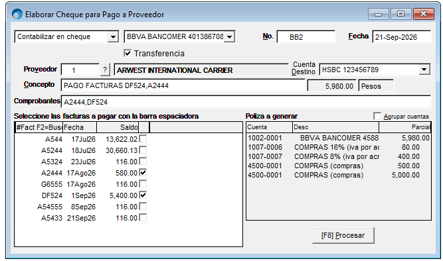Open the provider lookup question-mark button
Viewport: 443px width, 261px height.
coord(105,70)
